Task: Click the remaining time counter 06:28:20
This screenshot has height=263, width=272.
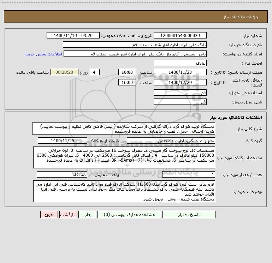Action: click(64, 72)
